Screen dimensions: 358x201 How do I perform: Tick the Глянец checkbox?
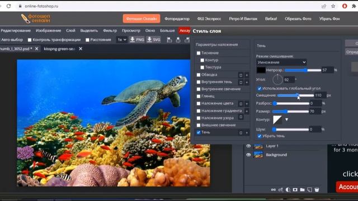(199, 97)
